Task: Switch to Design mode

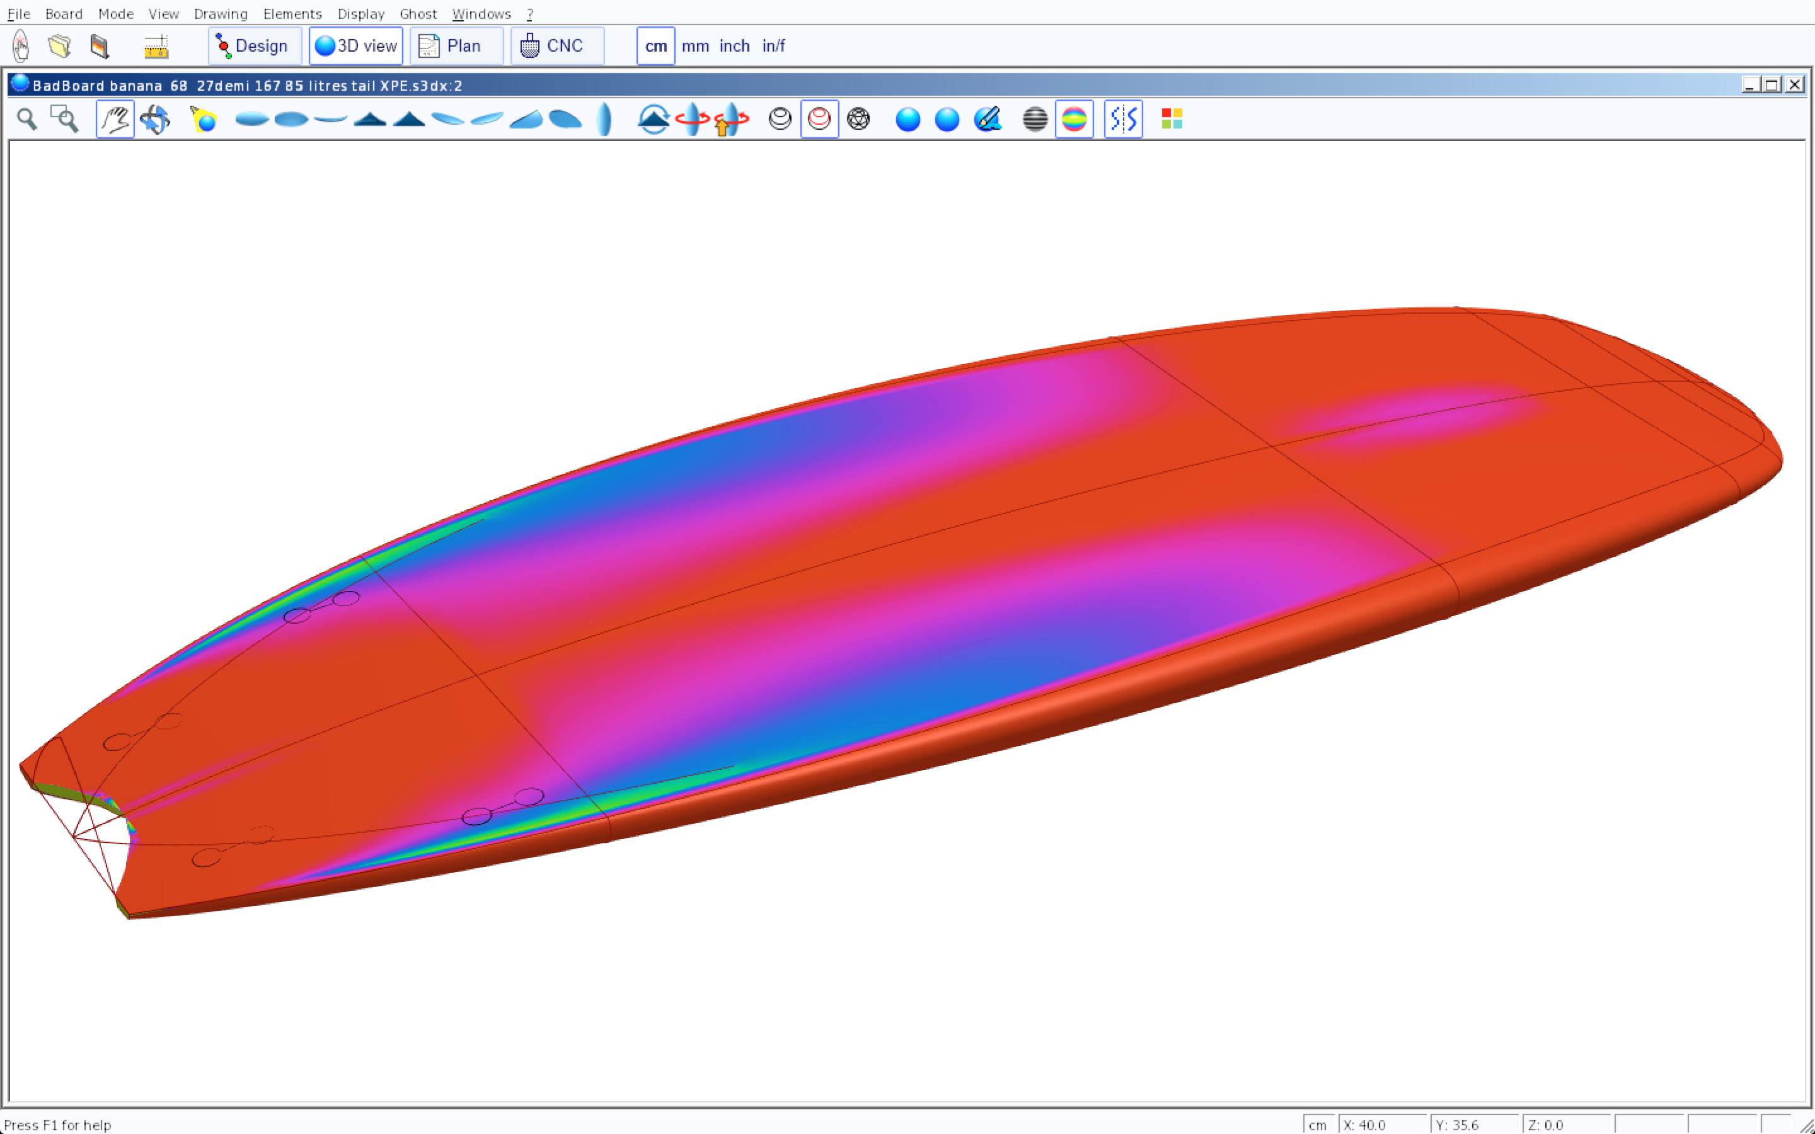Action: click(x=254, y=47)
